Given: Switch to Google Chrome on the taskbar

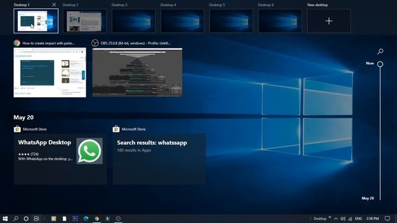Looking at the screenshot, I should [x=97, y=219].
